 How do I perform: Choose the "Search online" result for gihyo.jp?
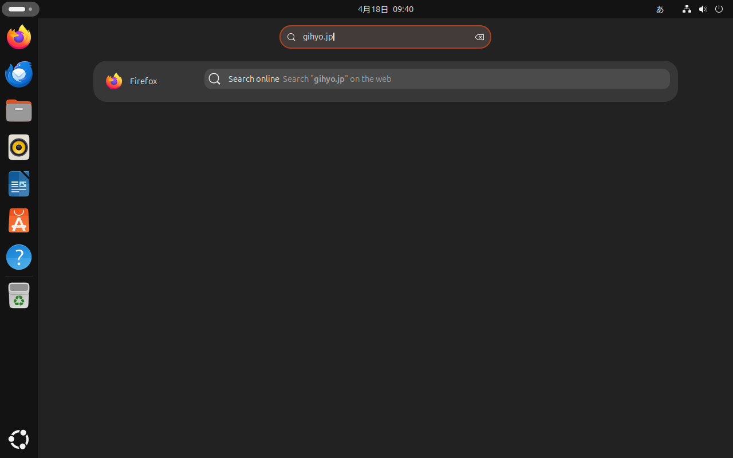coord(436,79)
